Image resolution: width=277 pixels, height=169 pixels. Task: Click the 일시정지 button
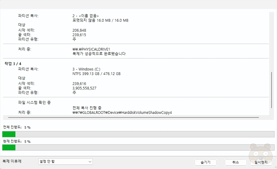click(x=261, y=162)
